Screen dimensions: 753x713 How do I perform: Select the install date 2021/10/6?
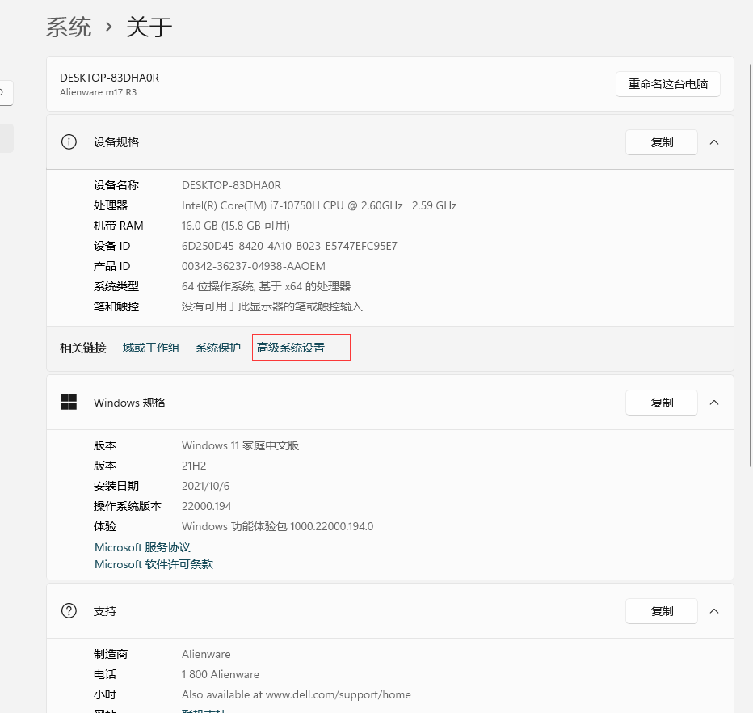tap(205, 486)
